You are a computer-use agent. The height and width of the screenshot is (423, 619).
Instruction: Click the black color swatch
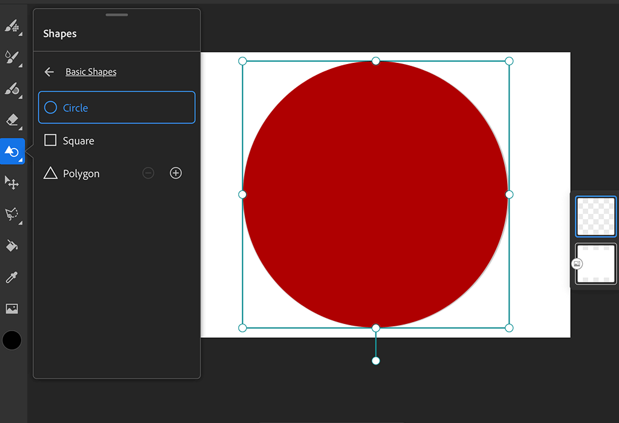(12, 340)
